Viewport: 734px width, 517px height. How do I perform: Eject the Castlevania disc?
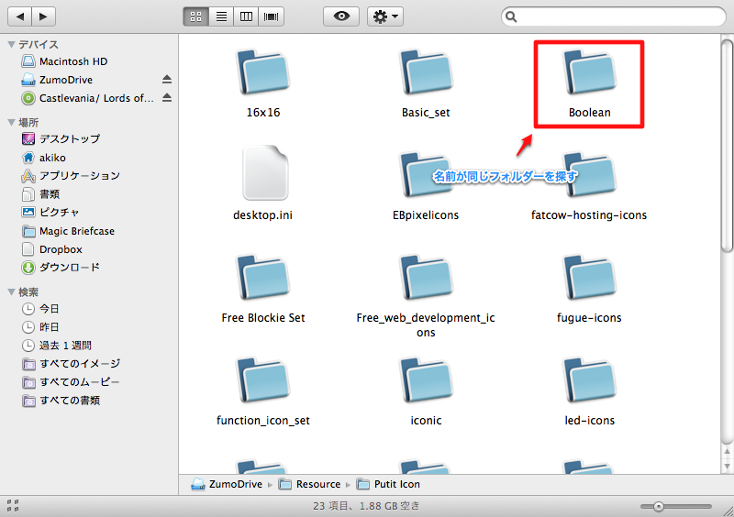click(167, 97)
